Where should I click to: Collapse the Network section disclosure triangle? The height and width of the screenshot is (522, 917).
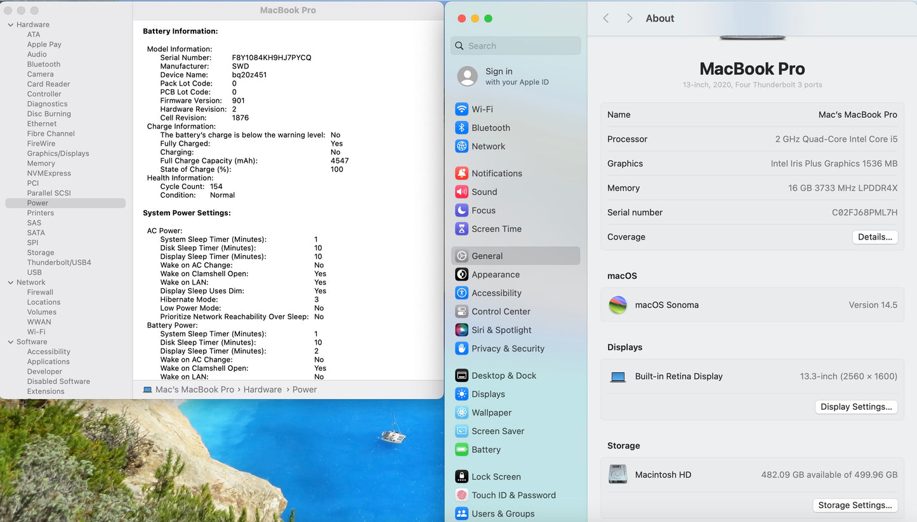10,283
